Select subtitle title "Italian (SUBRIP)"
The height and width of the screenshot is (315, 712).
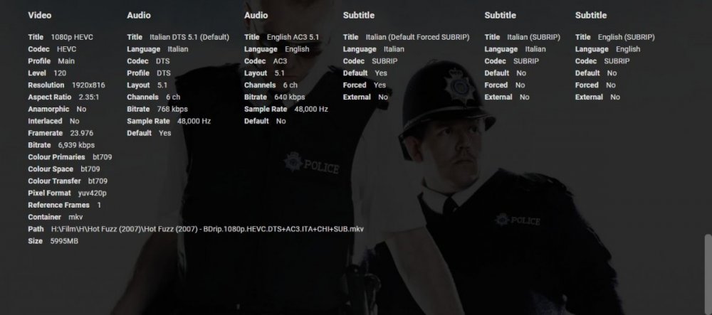(533, 37)
